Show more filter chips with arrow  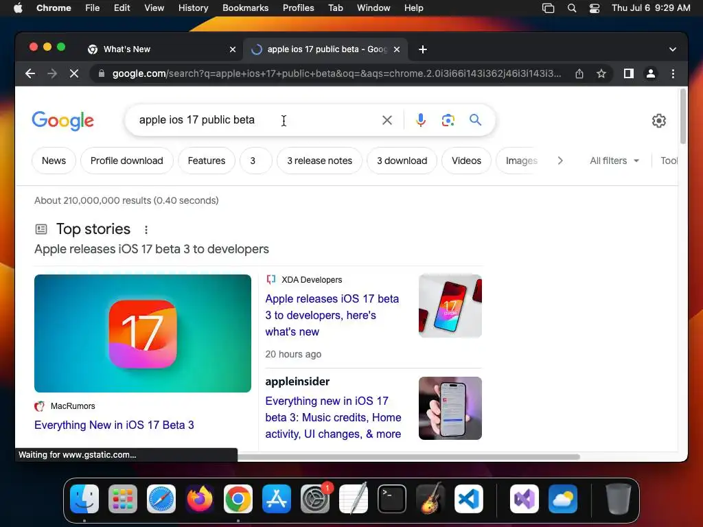pyautogui.click(x=560, y=161)
